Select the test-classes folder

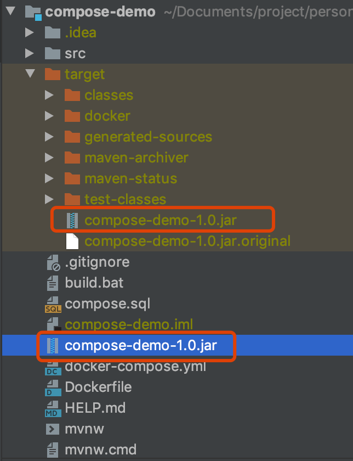coord(126,199)
